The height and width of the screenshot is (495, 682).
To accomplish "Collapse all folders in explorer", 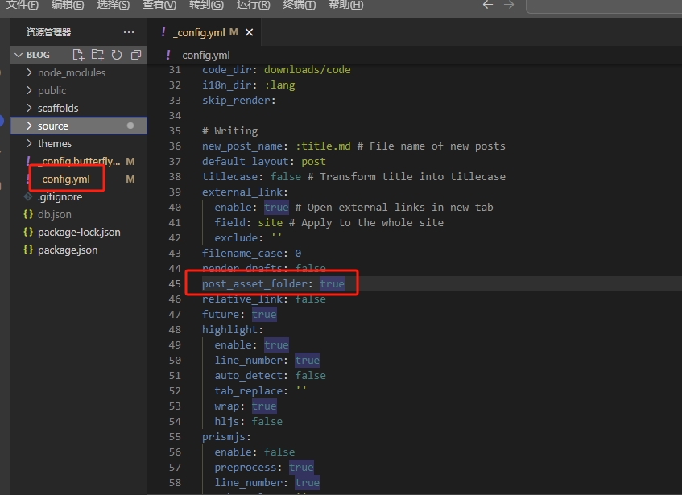I will [x=136, y=55].
